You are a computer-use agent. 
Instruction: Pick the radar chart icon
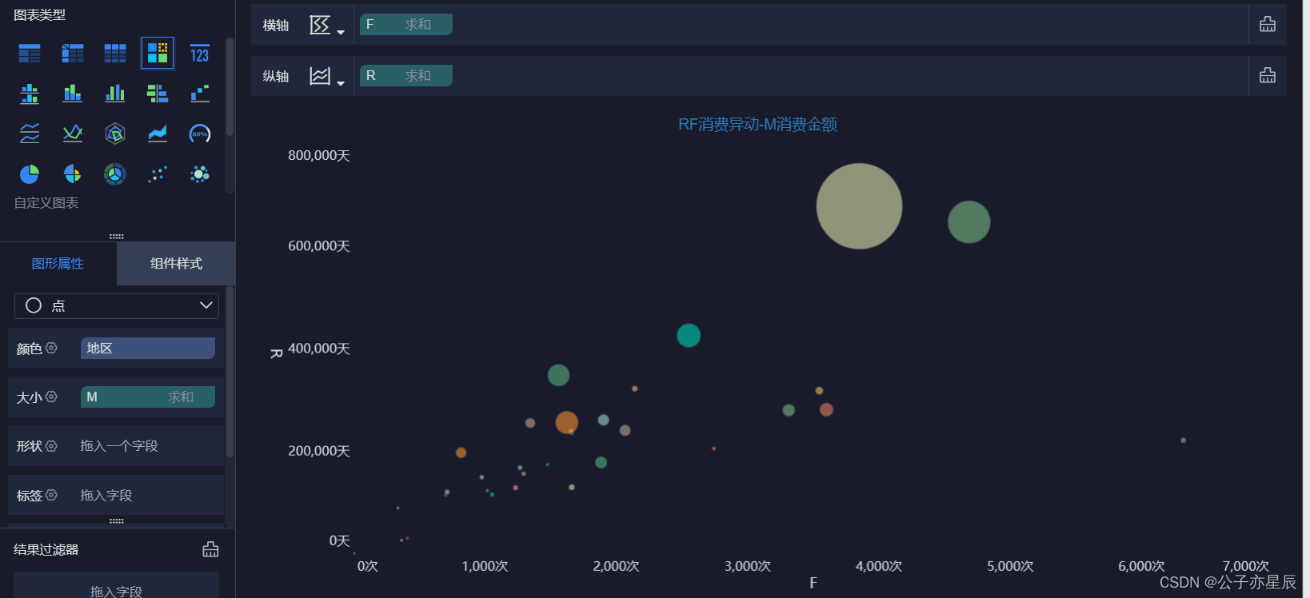tap(115, 134)
